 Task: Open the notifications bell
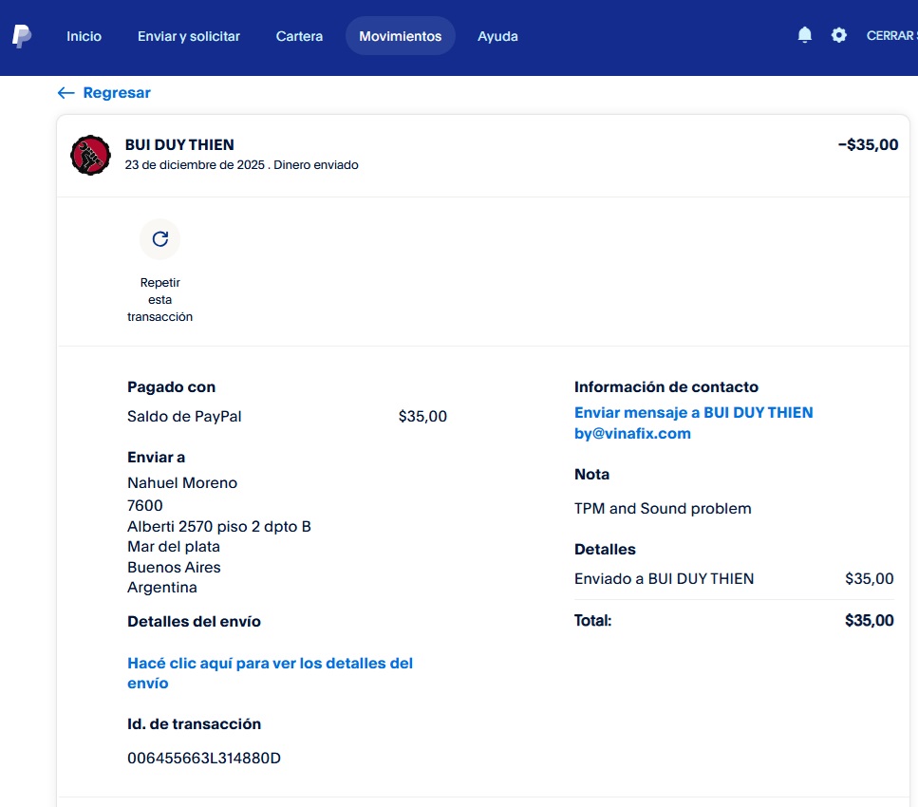coord(805,35)
